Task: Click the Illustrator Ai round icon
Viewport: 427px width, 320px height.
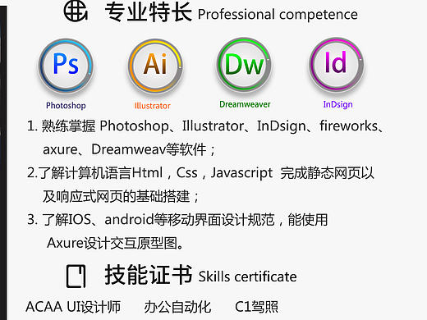Action: pyautogui.click(x=155, y=66)
